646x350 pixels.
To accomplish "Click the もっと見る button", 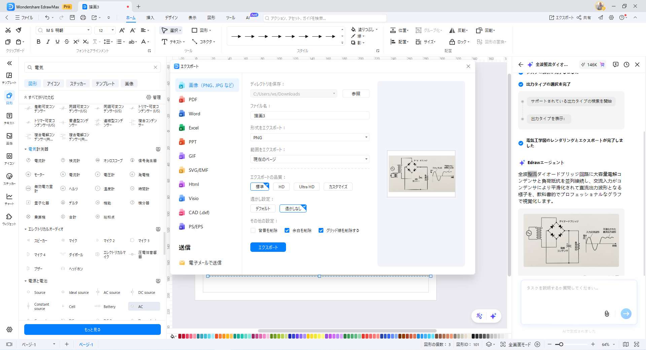I will [x=92, y=329].
